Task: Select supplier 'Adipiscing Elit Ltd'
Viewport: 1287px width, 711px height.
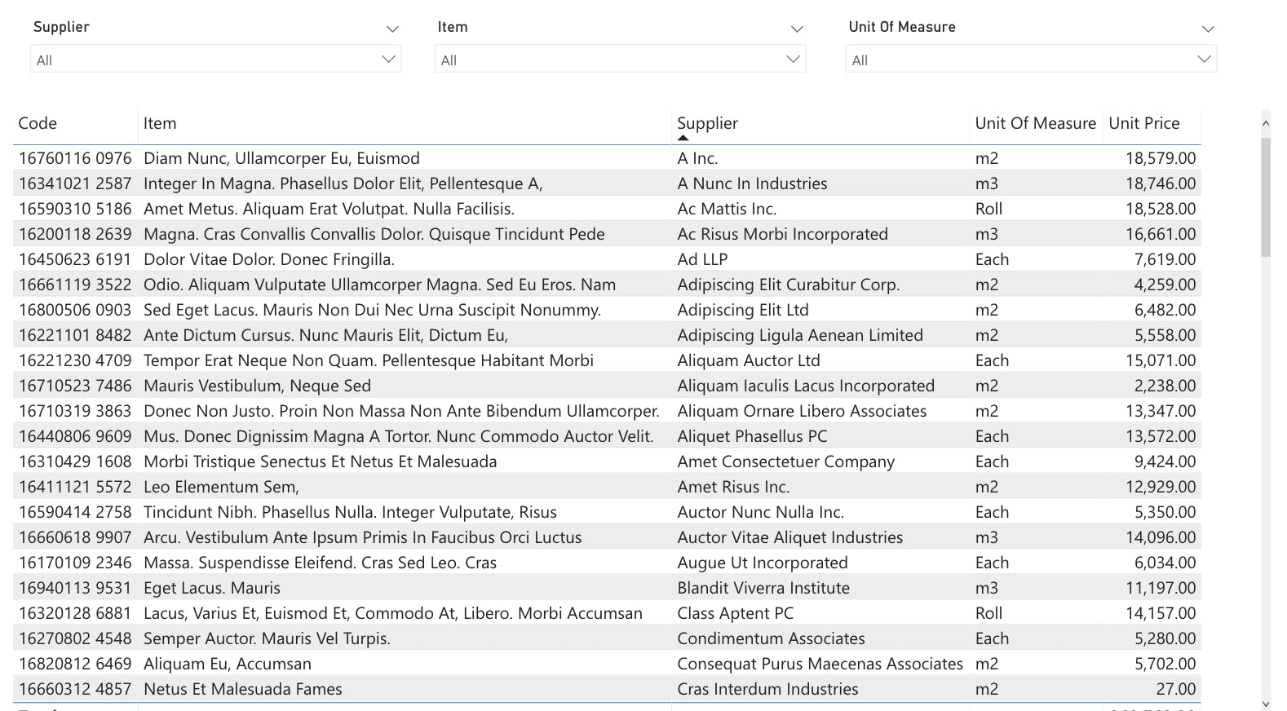Action: [743, 310]
